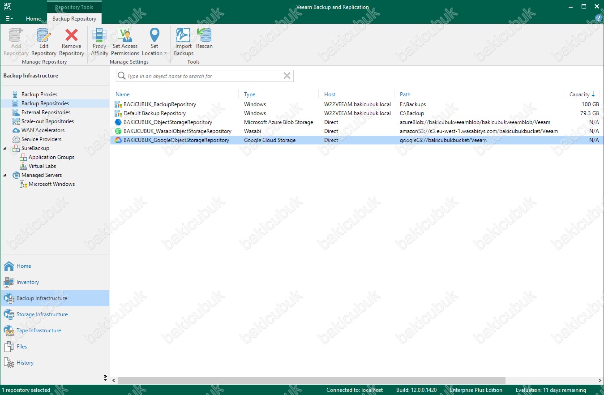Open the help question mark icon

[599, 18]
